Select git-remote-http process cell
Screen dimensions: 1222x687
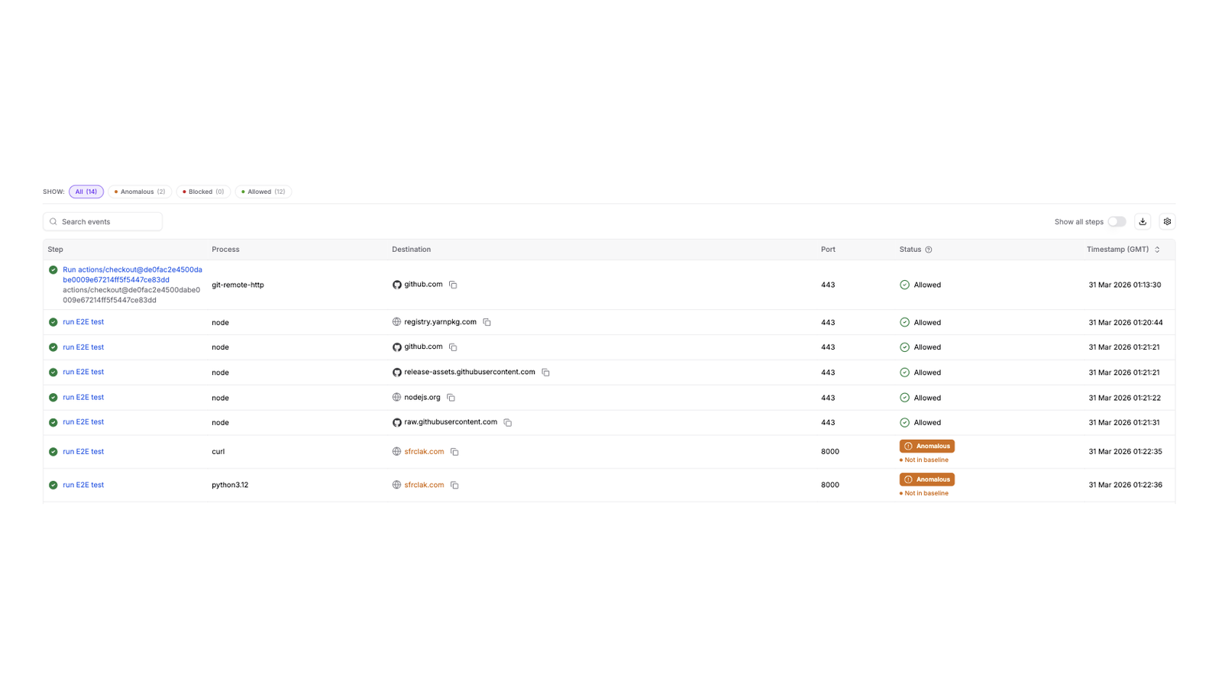[238, 285]
